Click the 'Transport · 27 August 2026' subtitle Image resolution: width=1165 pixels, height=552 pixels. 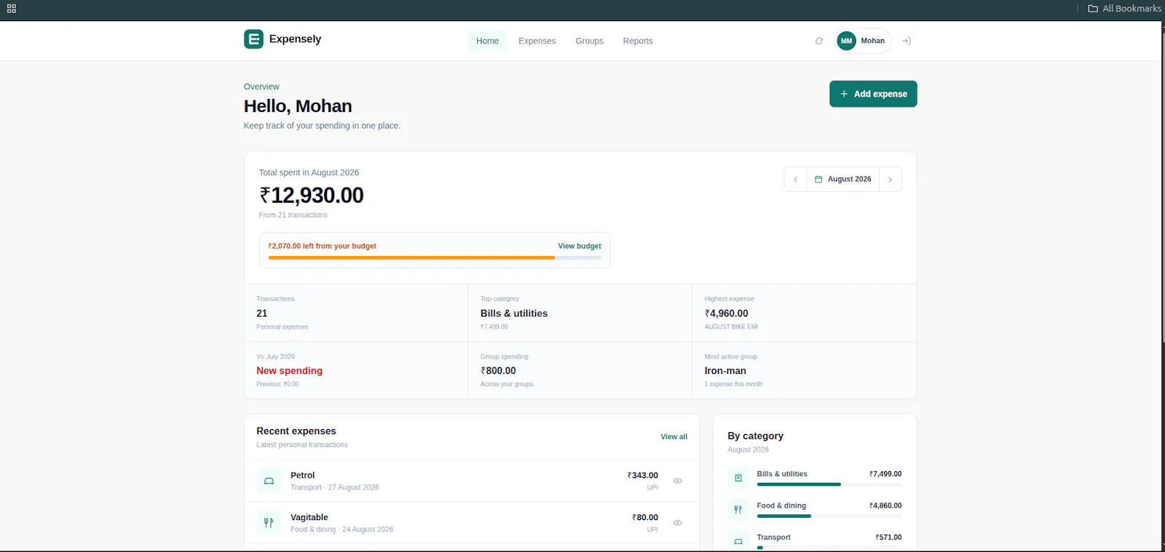click(x=335, y=488)
